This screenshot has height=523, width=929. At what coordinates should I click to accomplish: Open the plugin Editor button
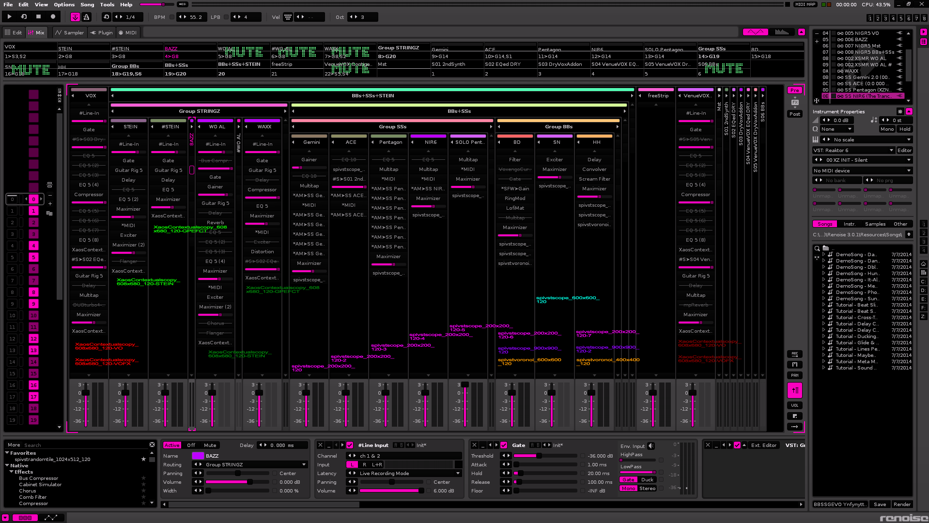pyautogui.click(x=904, y=151)
